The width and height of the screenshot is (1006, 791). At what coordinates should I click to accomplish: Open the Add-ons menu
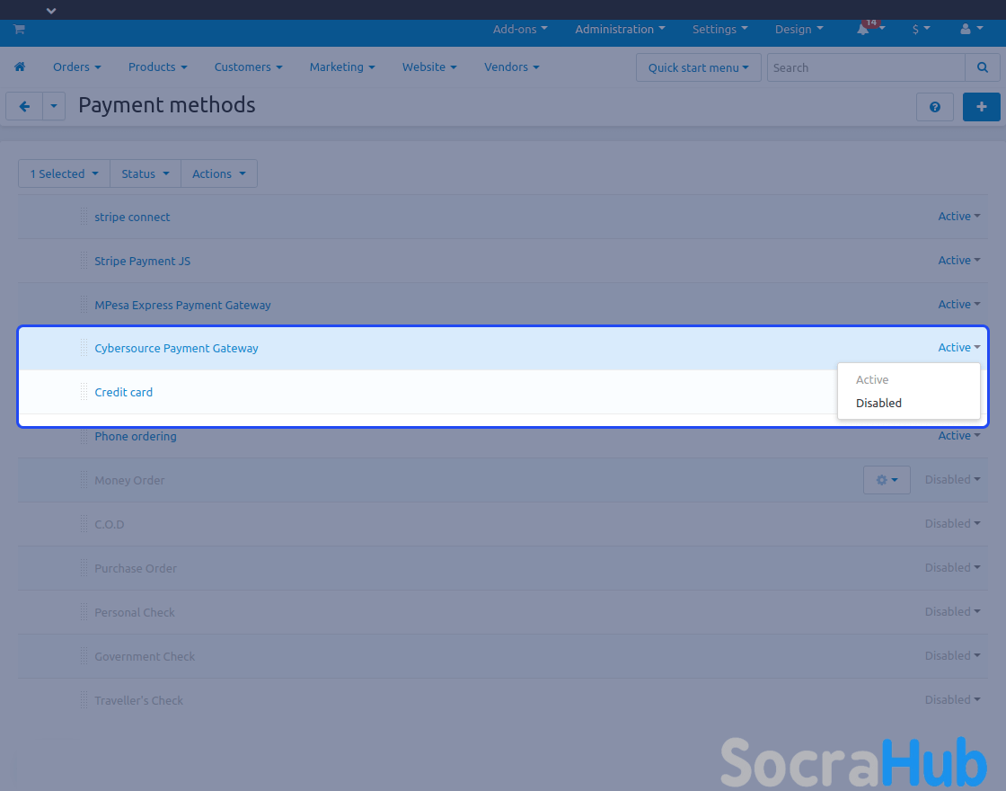click(520, 30)
